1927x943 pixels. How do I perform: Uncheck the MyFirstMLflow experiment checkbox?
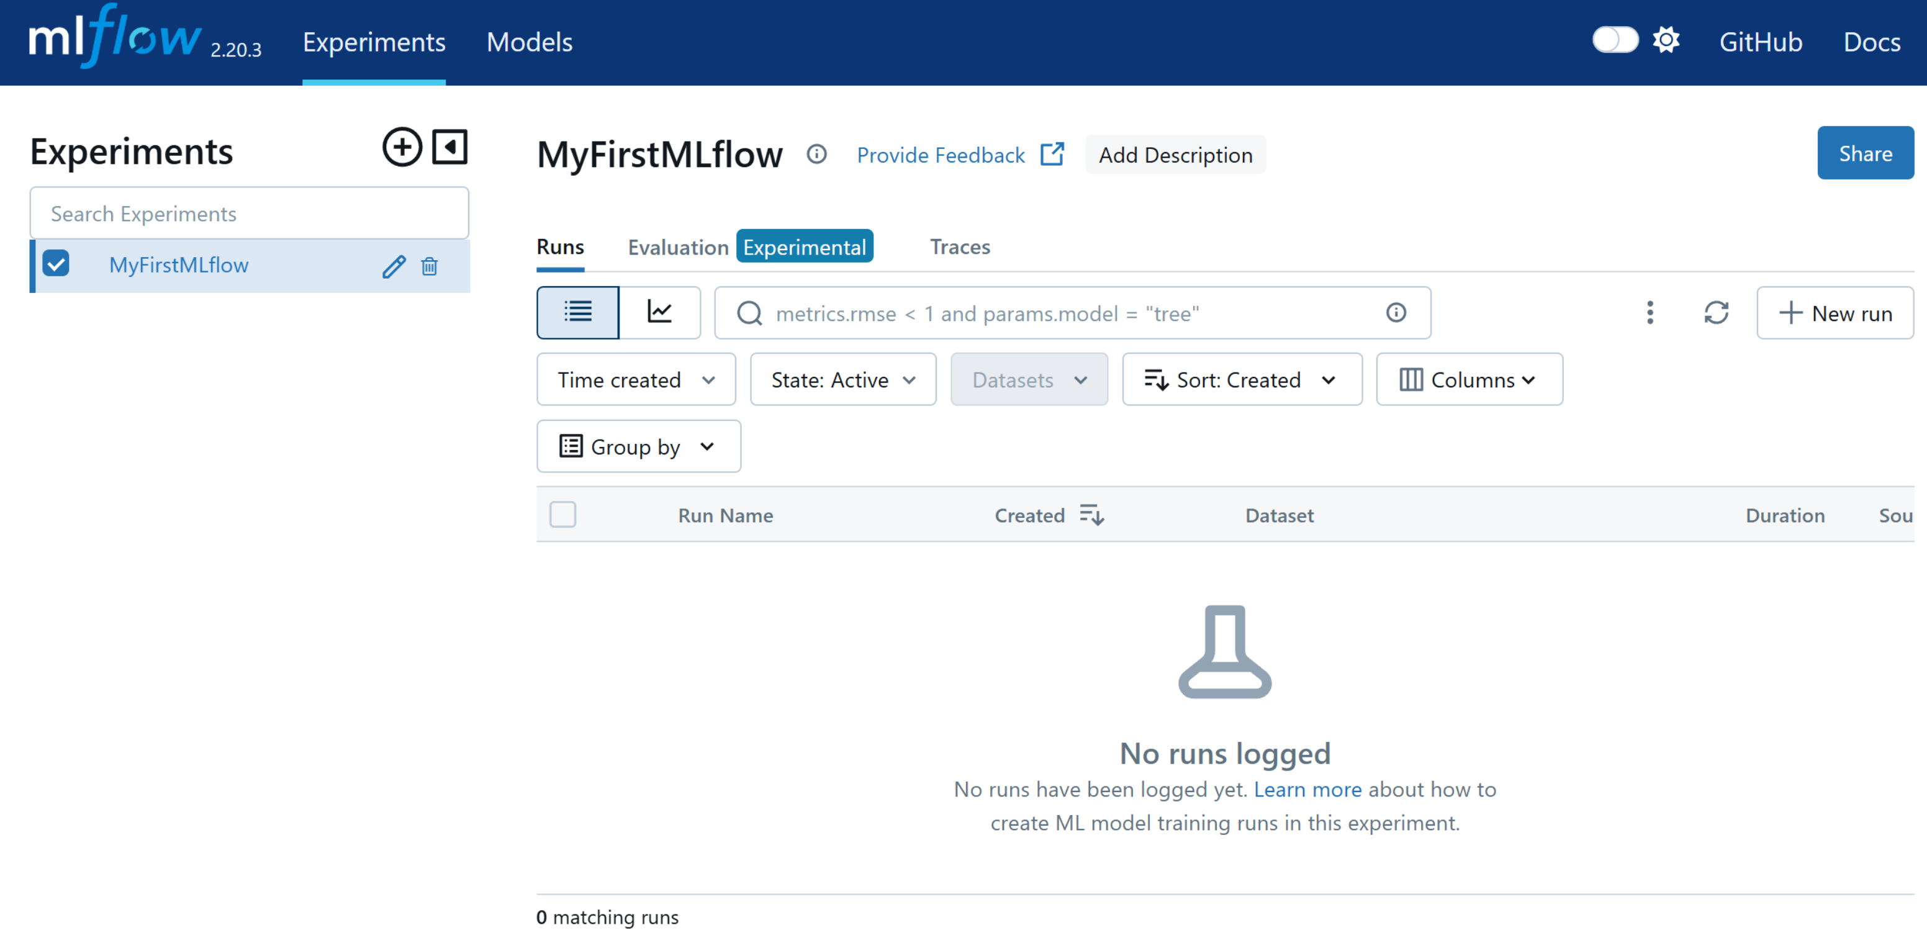click(x=56, y=263)
